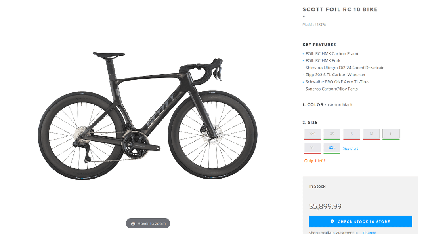Image resolution: width=428 pixels, height=234 pixels.
Task: Click Check Stock in Store button
Action: [360, 222]
